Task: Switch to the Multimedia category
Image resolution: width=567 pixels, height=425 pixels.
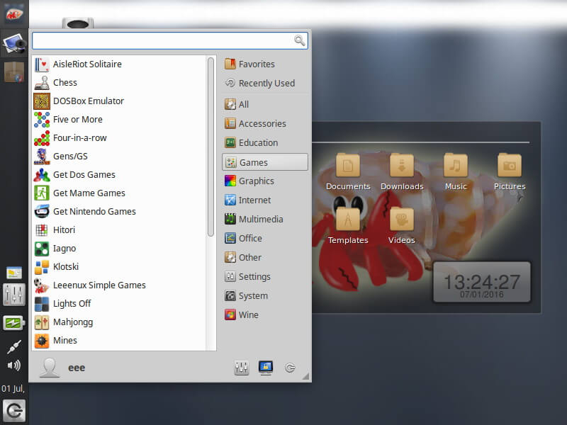Action: tap(260, 220)
